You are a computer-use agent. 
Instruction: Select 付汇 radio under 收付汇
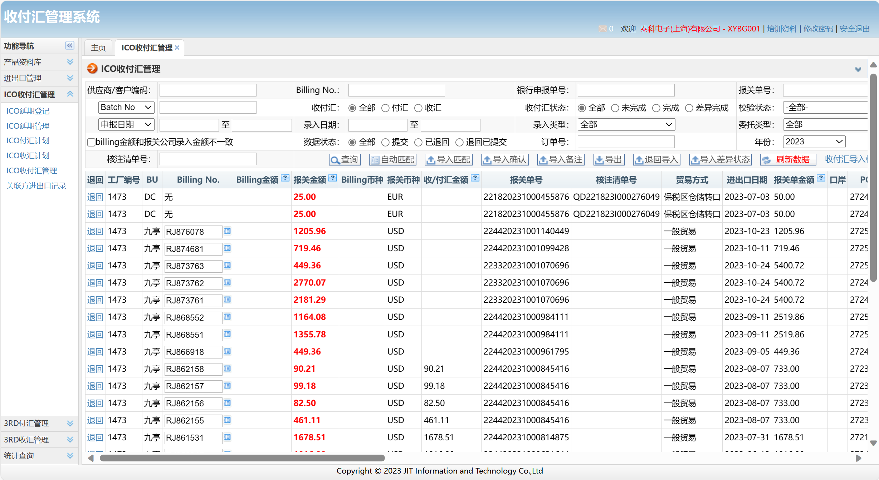385,108
